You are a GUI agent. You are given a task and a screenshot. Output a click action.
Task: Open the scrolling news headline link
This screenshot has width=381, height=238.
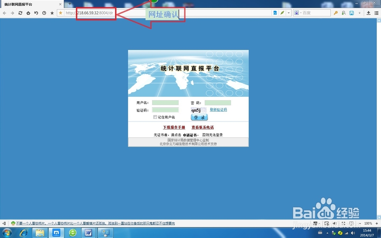click(95, 223)
